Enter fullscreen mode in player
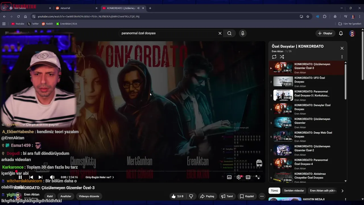The height and width of the screenshot is (205, 364). point(258,177)
